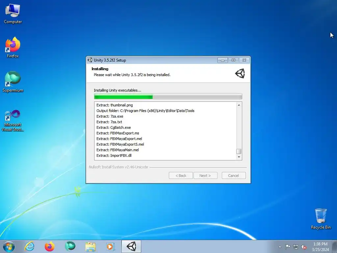Image resolution: width=337 pixels, height=253 pixels.
Task: Select the 'Extract: CgBatch.exe' line
Action: tap(114, 127)
